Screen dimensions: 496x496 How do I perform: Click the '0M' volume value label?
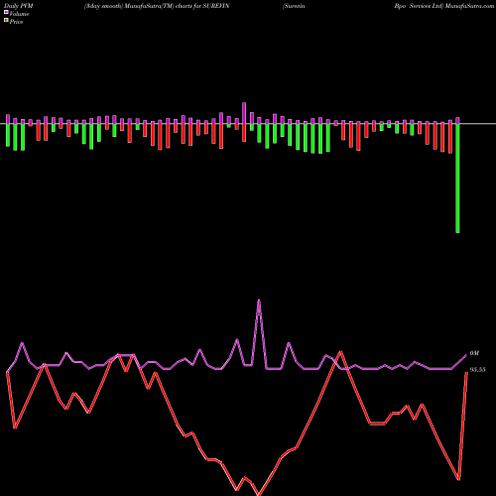474,353
